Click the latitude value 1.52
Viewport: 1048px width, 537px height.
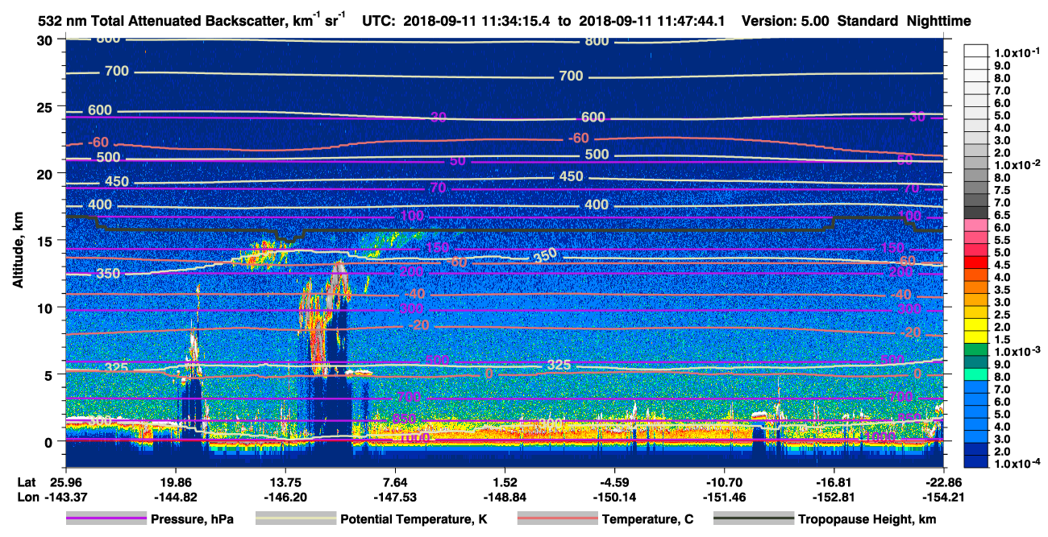coord(505,481)
